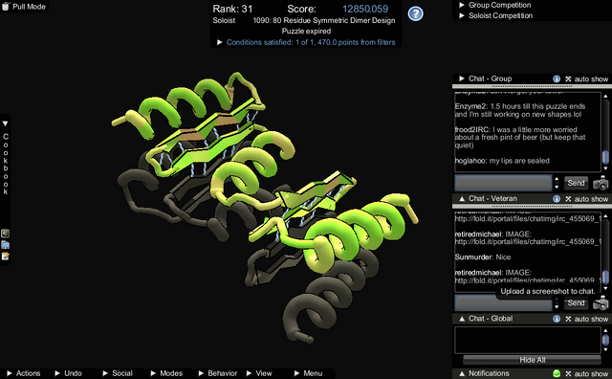Click the Veteran chat camera icon
This screenshot has height=379, width=612.
[601, 303]
